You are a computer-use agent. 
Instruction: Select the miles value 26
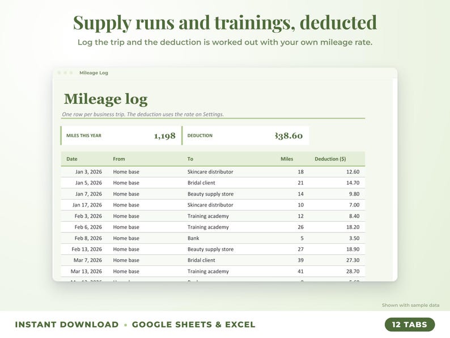[300, 227]
